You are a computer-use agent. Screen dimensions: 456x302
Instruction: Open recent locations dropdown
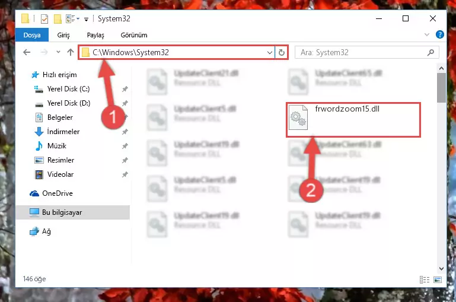tap(58, 52)
